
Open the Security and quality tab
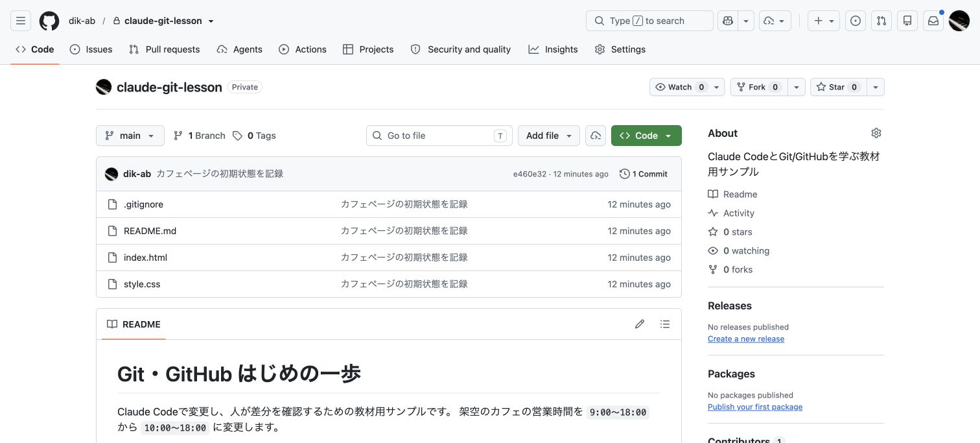tap(461, 49)
